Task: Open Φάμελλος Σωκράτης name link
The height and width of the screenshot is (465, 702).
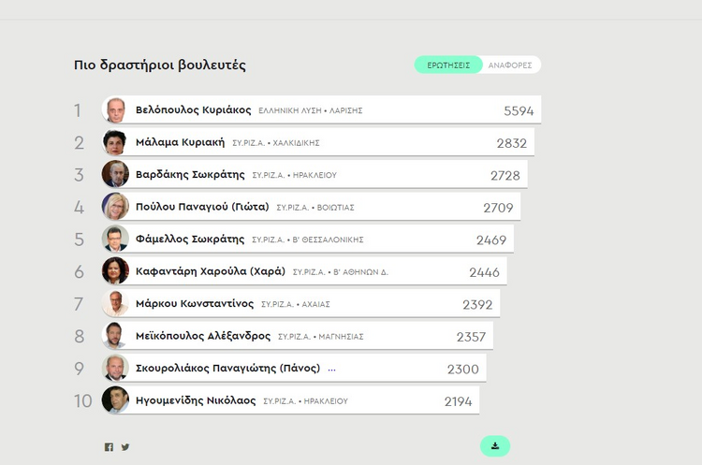Action: tap(190, 239)
